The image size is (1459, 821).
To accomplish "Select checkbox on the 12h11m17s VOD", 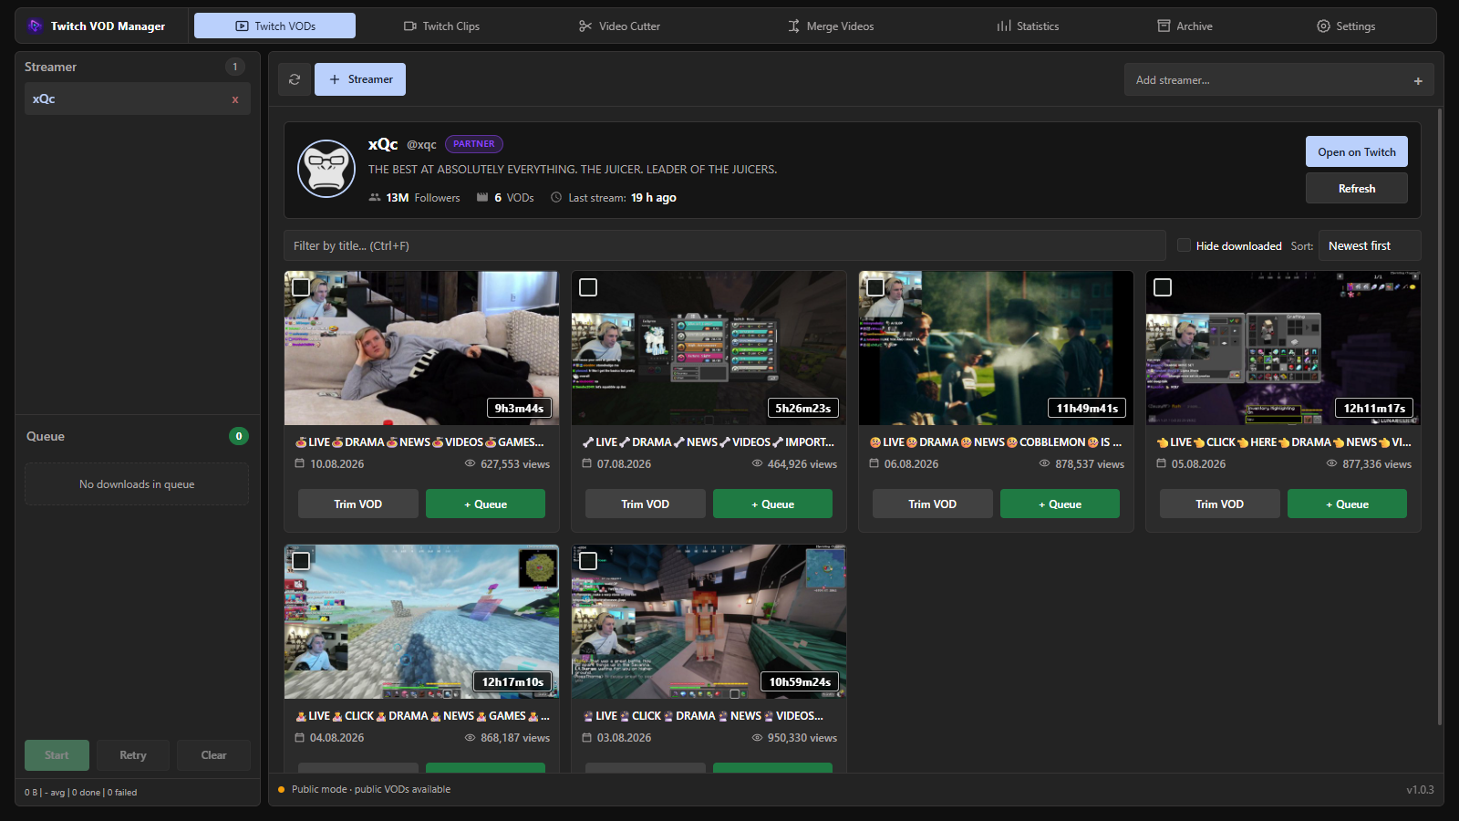I will click(x=1163, y=287).
